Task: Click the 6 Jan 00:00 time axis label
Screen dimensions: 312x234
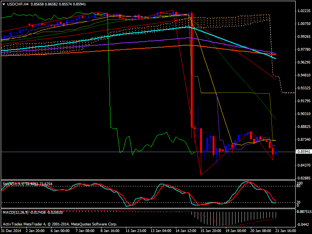Action: click(60, 231)
